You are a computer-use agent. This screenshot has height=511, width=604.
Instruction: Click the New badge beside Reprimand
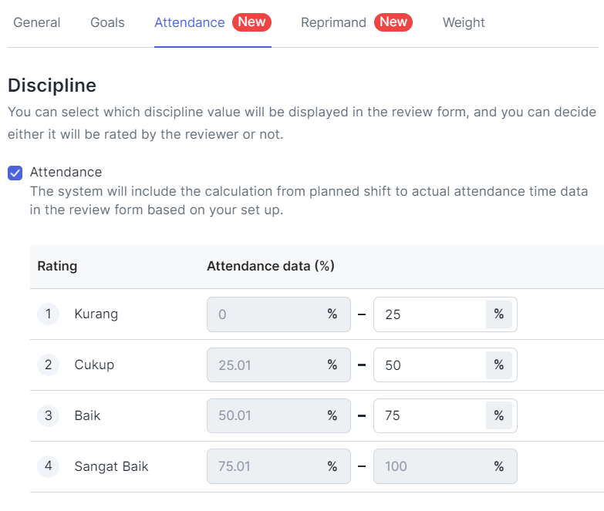pos(393,22)
